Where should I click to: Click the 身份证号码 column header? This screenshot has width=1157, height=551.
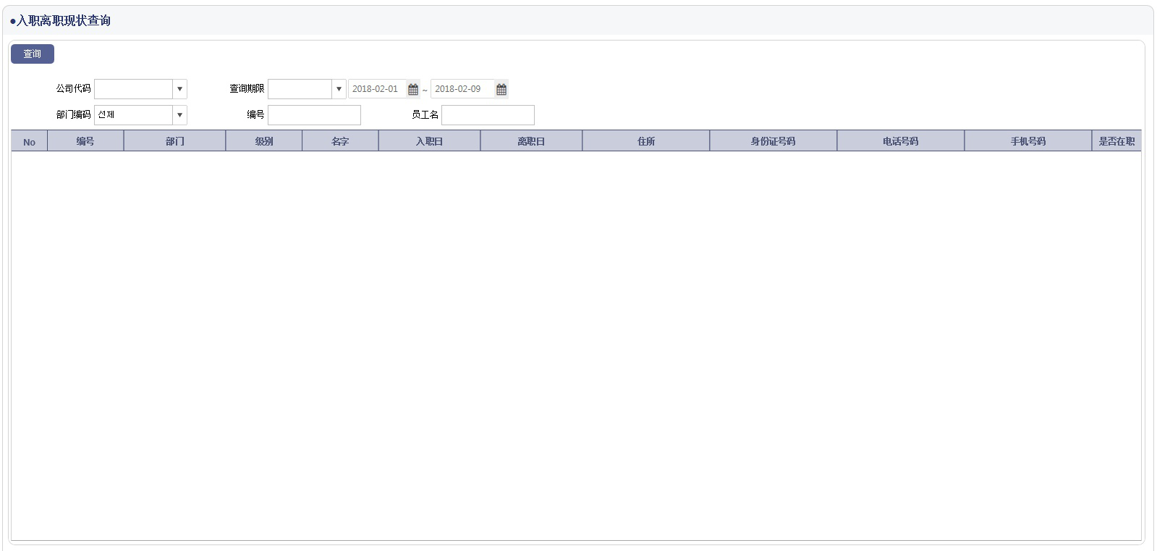pos(773,142)
